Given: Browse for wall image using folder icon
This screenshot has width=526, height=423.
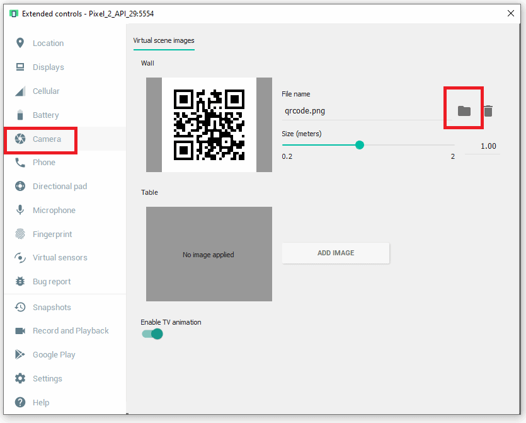Looking at the screenshot, I should pos(464,111).
